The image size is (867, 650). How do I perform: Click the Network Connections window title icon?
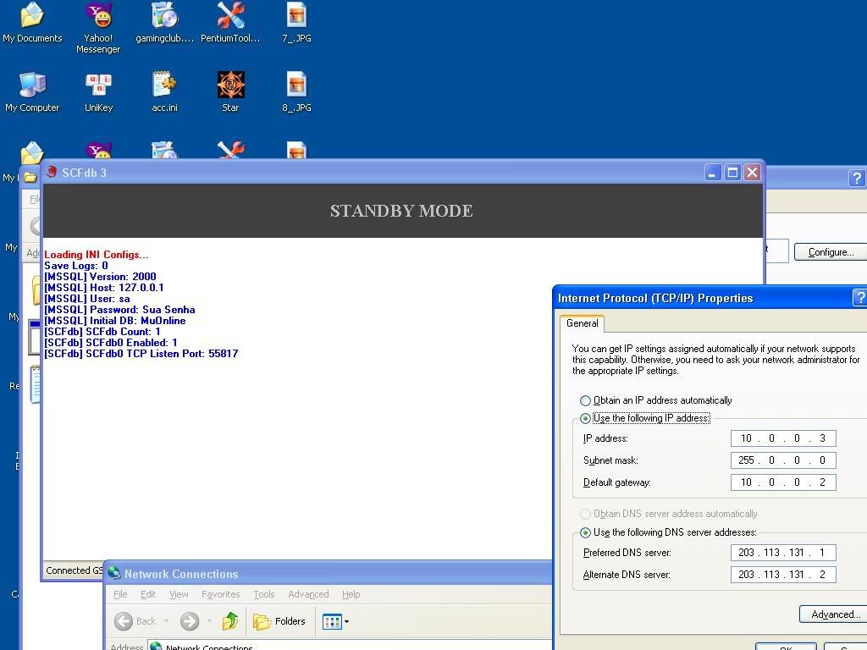click(x=114, y=573)
